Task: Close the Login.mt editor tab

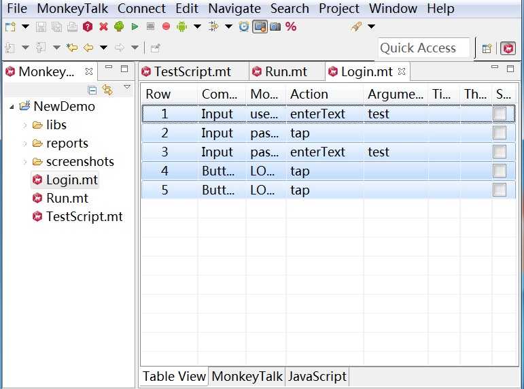Action: [402, 71]
